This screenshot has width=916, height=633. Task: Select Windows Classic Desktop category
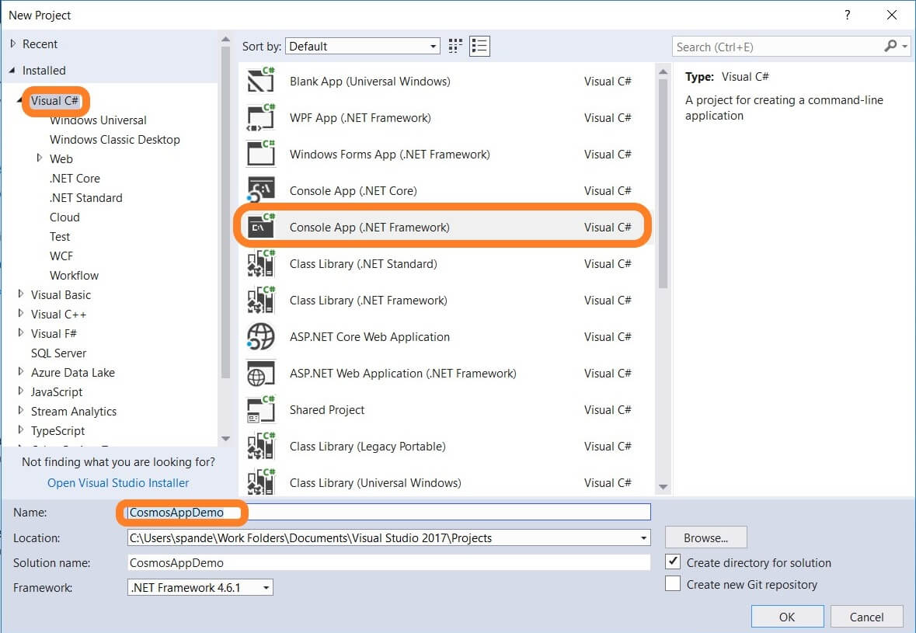[114, 140]
